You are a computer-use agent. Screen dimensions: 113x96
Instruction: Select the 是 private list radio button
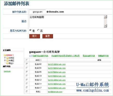tap(30, 30)
